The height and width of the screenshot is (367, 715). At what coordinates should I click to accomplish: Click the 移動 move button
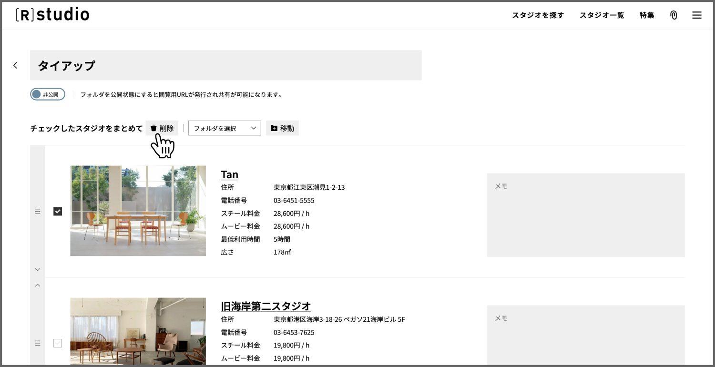(282, 128)
